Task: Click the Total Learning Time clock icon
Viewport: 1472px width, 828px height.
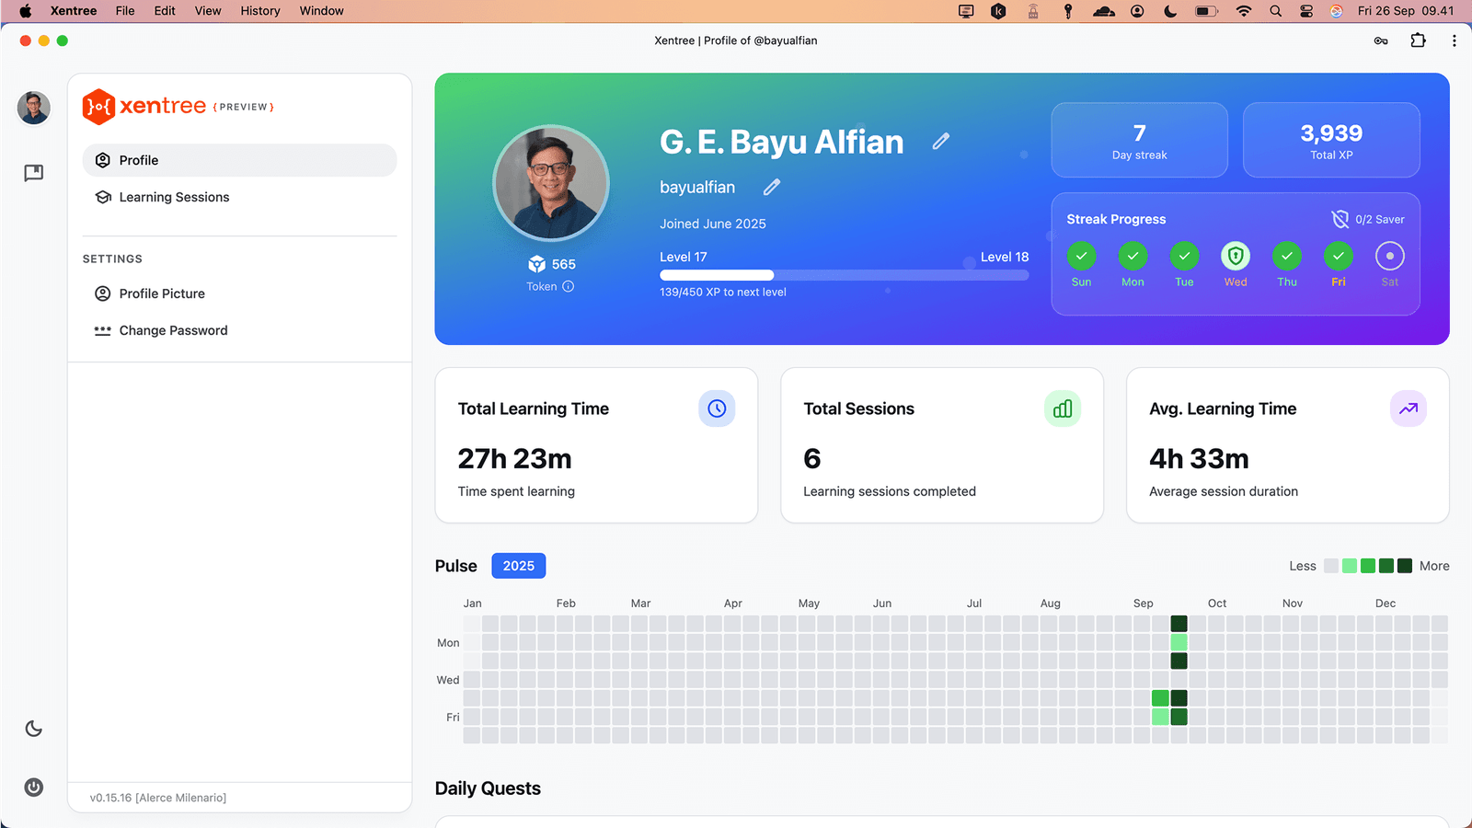Action: pyautogui.click(x=717, y=409)
